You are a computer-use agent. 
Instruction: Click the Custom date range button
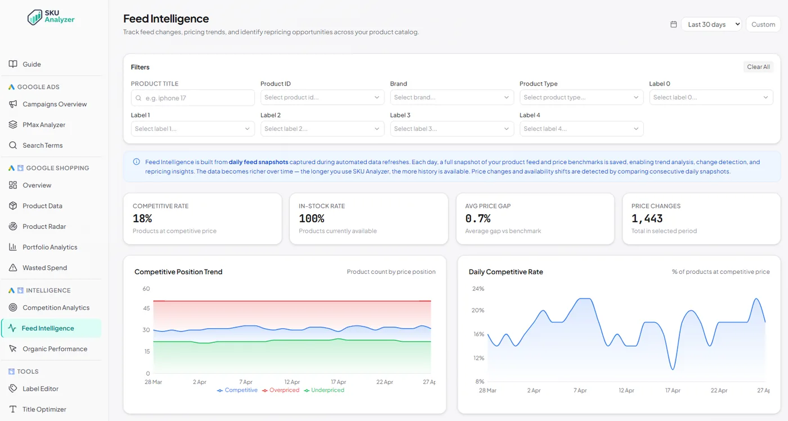coord(763,24)
